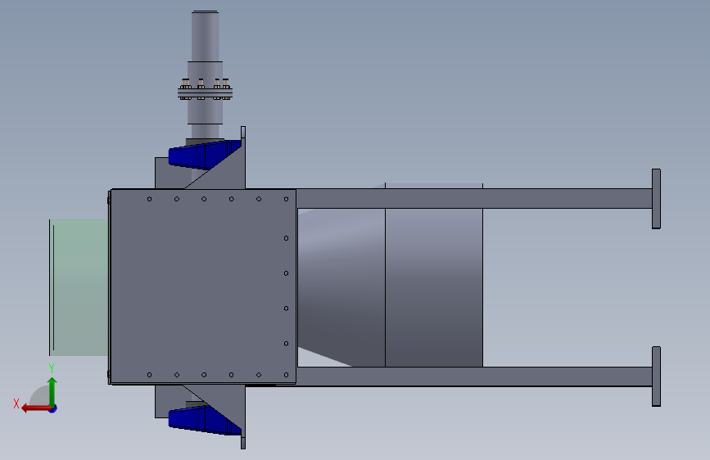Select the large square bolted cover plate
This screenshot has width=710, height=460.
point(203,286)
